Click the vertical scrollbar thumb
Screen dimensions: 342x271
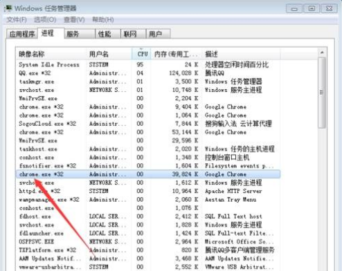tap(322, 93)
